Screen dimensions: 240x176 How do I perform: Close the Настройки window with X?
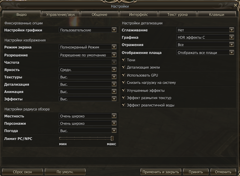point(235,5)
